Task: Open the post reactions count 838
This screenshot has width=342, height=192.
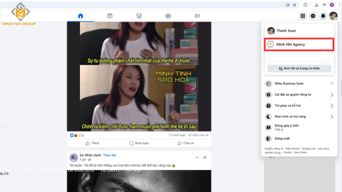Action: [81, 135]
